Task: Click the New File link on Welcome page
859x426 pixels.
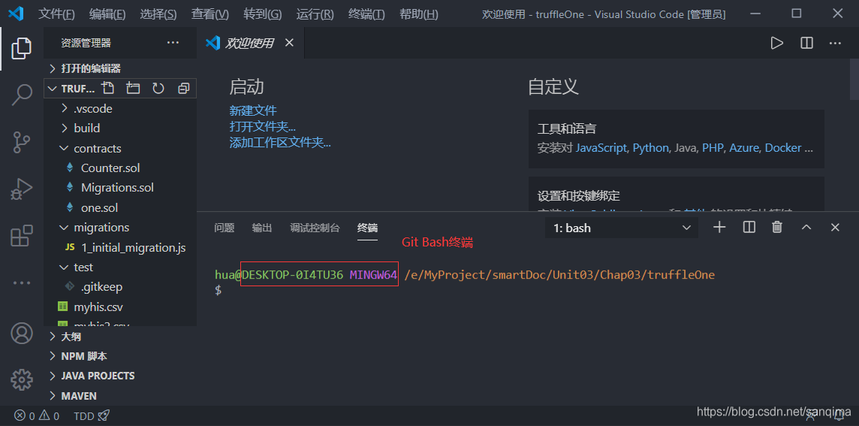Action: pos(253,110)
